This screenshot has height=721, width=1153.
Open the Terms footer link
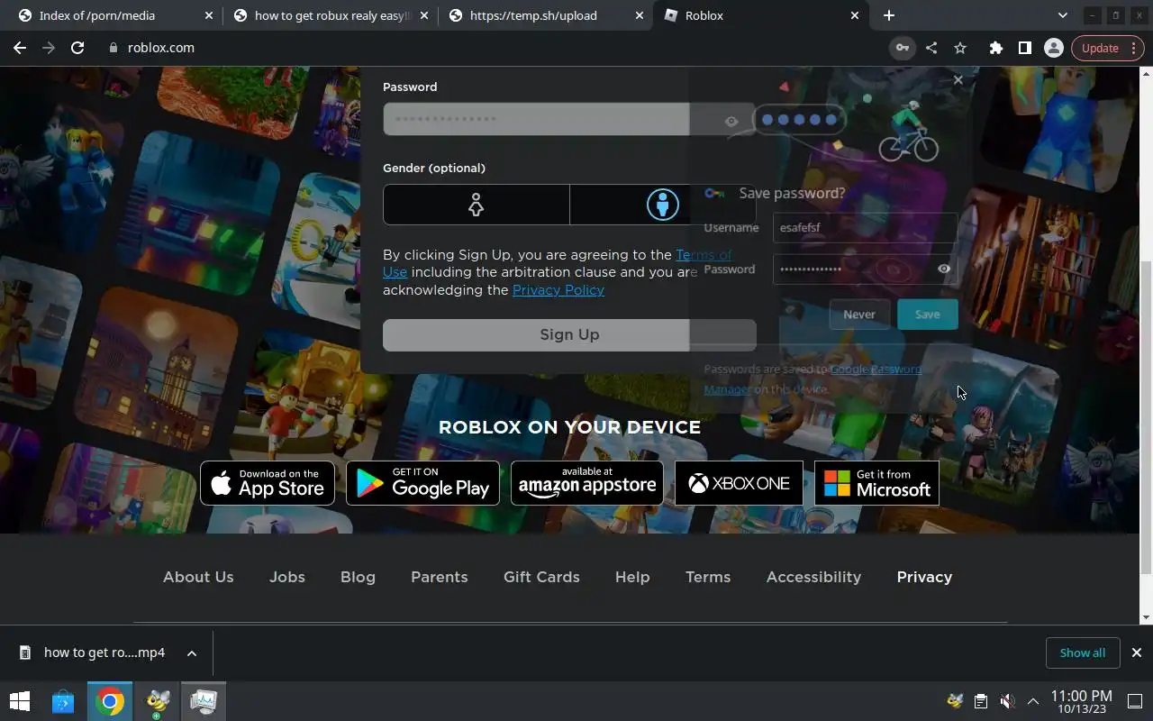(708, 577)
